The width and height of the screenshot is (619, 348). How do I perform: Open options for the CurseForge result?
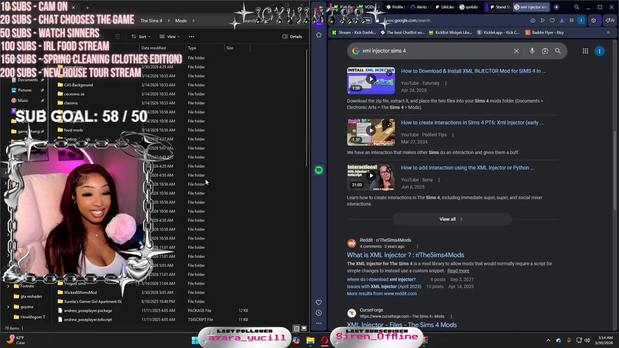(x=451, y=317)
